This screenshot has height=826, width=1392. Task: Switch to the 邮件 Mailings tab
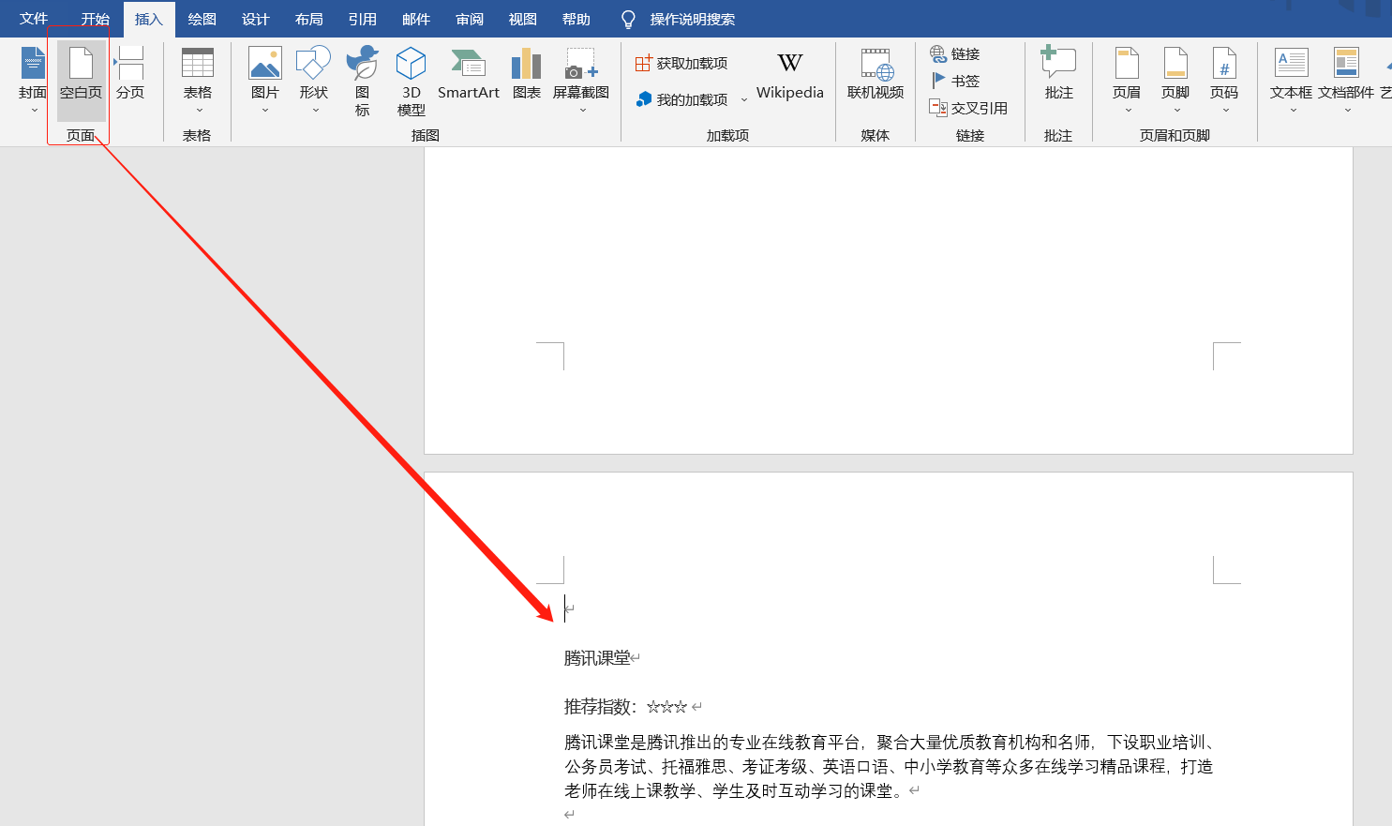coord(415,19)
